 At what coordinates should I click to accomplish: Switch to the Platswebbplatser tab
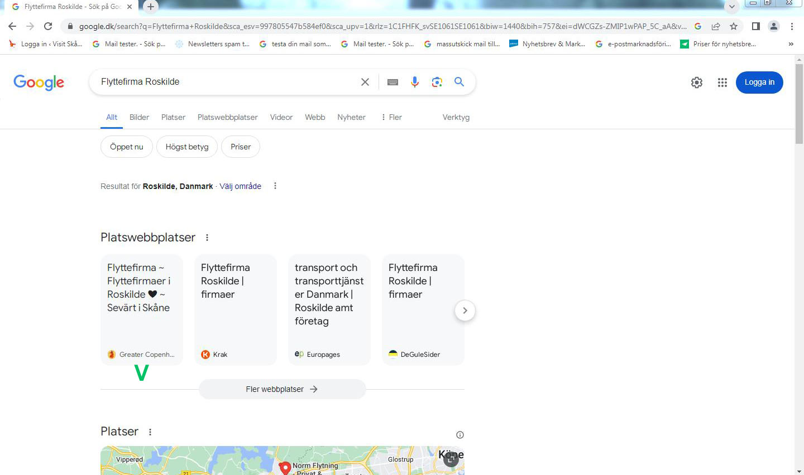(x=228, y=117)
